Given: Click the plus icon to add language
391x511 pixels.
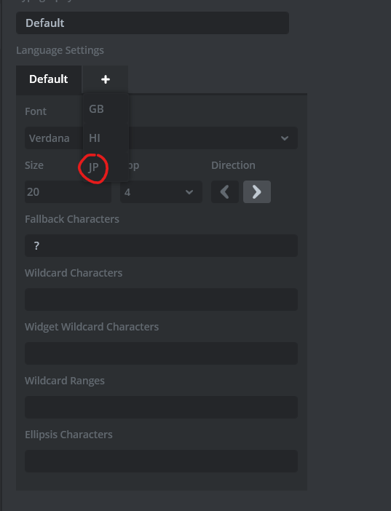Looking at the screenshot, I should tap(105, 79).
